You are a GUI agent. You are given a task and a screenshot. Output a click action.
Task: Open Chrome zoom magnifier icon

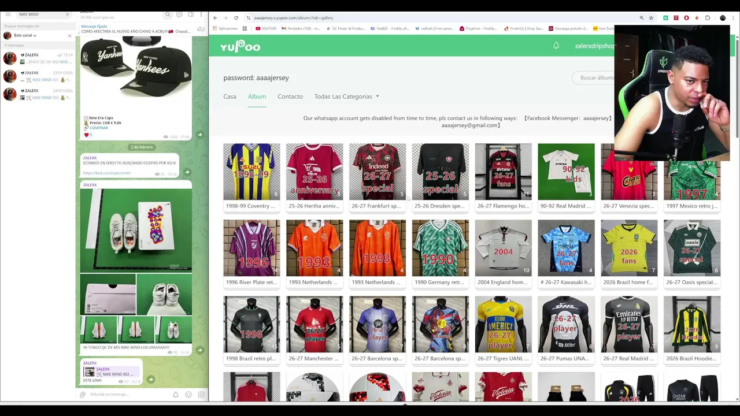[x=642, y=18]
